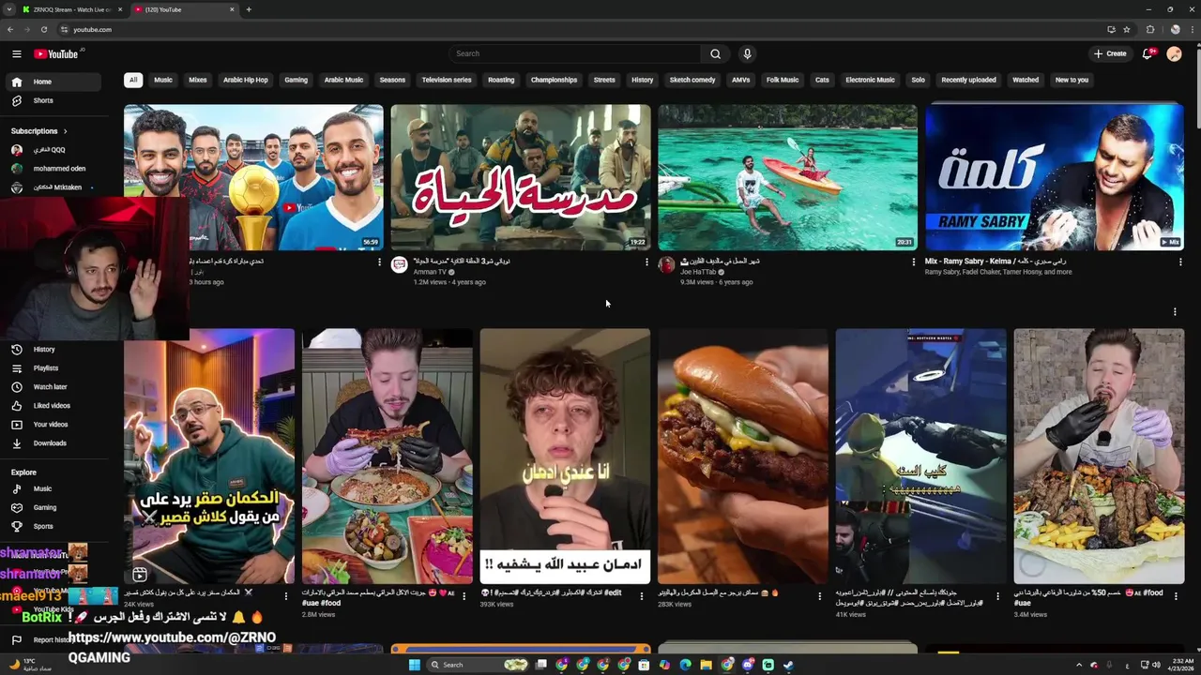
Task: Select the Arabic Hip Hop chip
Action: coord(246,80)
